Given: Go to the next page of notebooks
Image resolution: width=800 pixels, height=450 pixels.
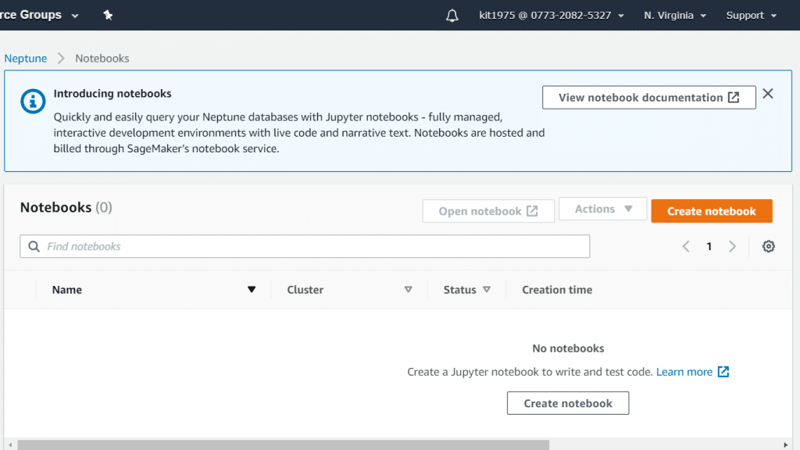Looking at the screenshot, I should click(732, 246).
